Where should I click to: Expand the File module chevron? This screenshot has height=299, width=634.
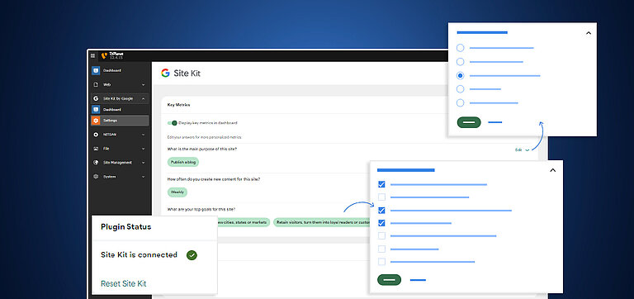click(143, 149)
